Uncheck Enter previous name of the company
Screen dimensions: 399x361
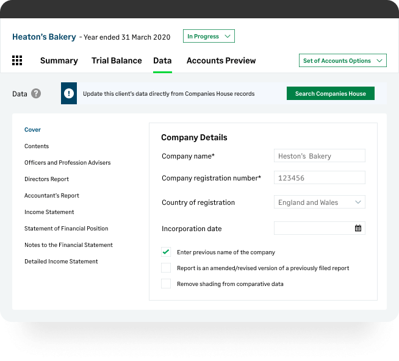pyautogui.click(x=166, y=252)
